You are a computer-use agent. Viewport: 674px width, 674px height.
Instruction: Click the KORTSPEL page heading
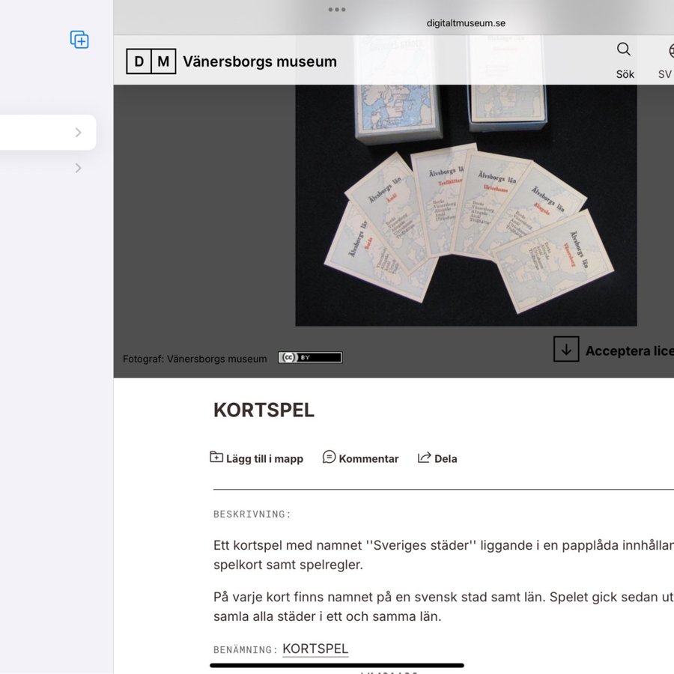click(x=264, y=410)
